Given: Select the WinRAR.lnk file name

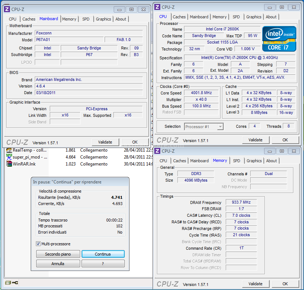Looking at the screenshot, I should pos(24,164).
